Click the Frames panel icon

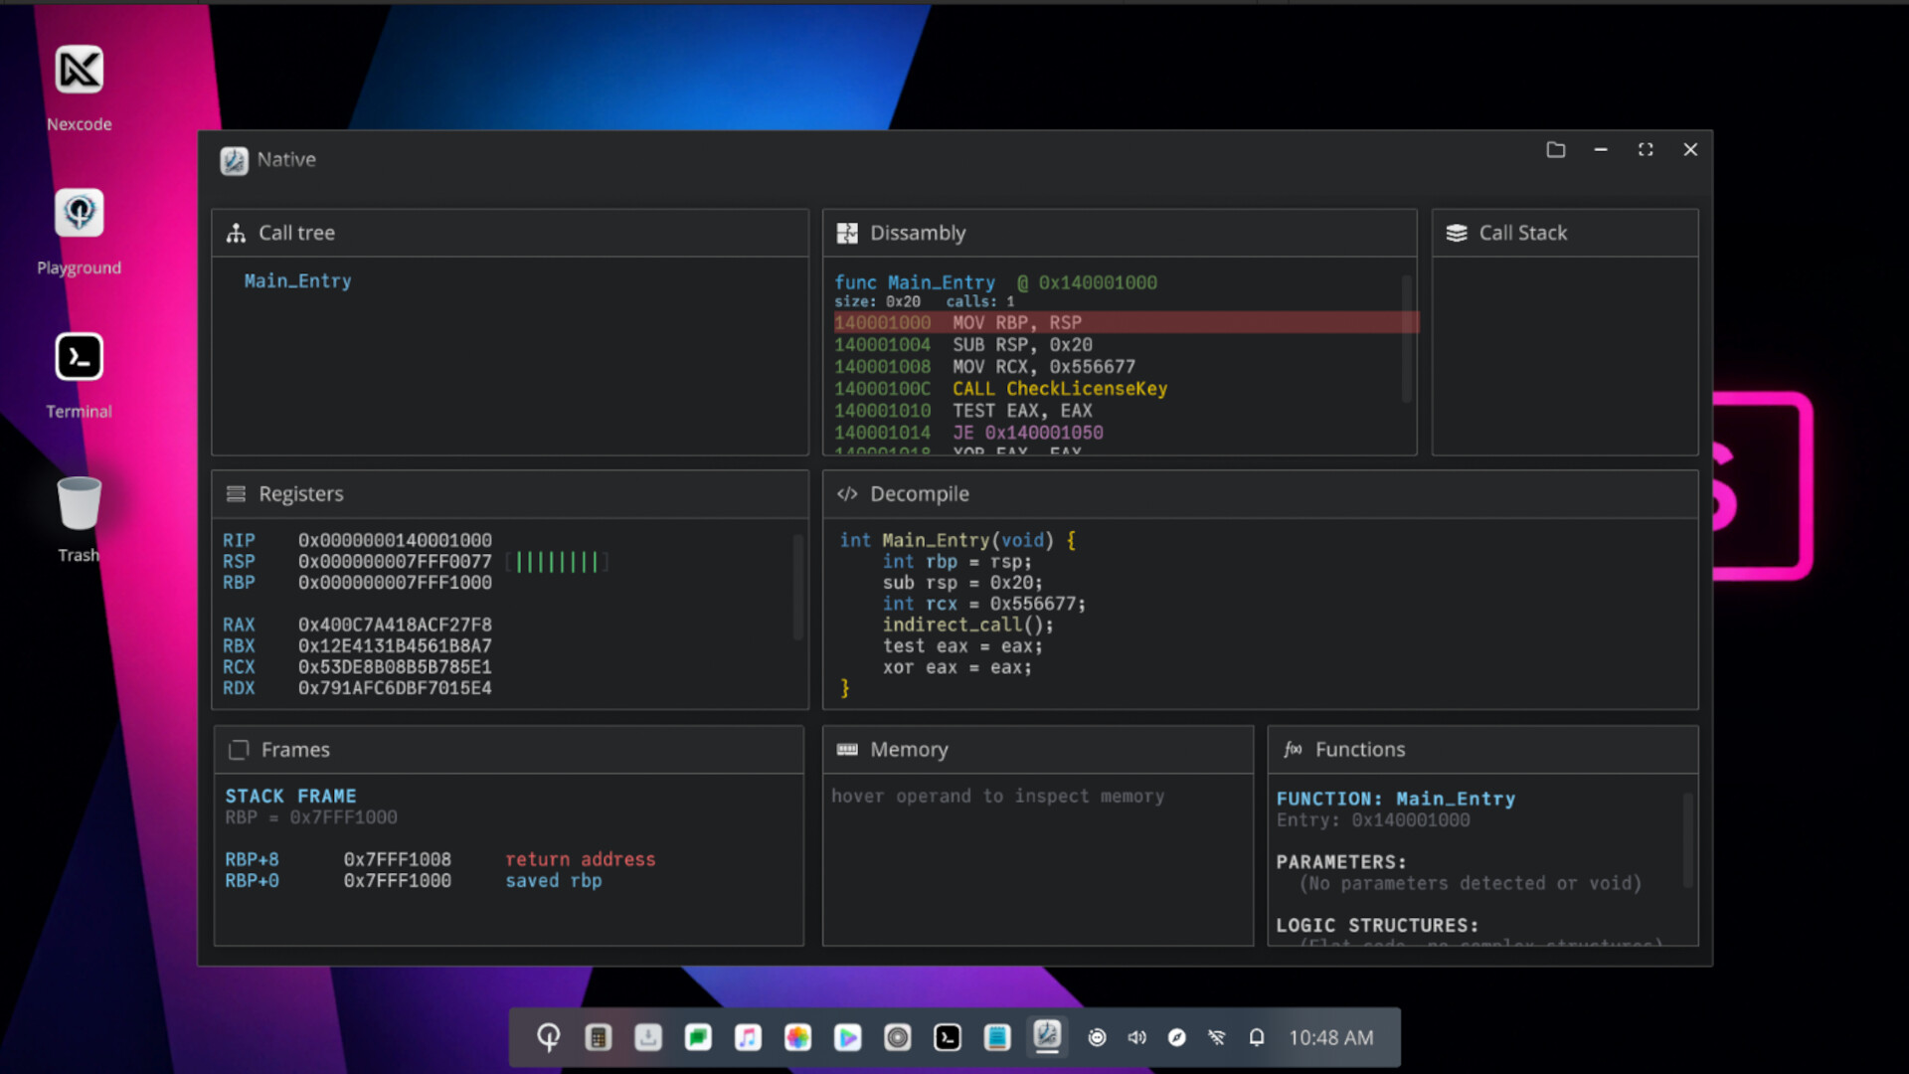(x=239, y=749)
